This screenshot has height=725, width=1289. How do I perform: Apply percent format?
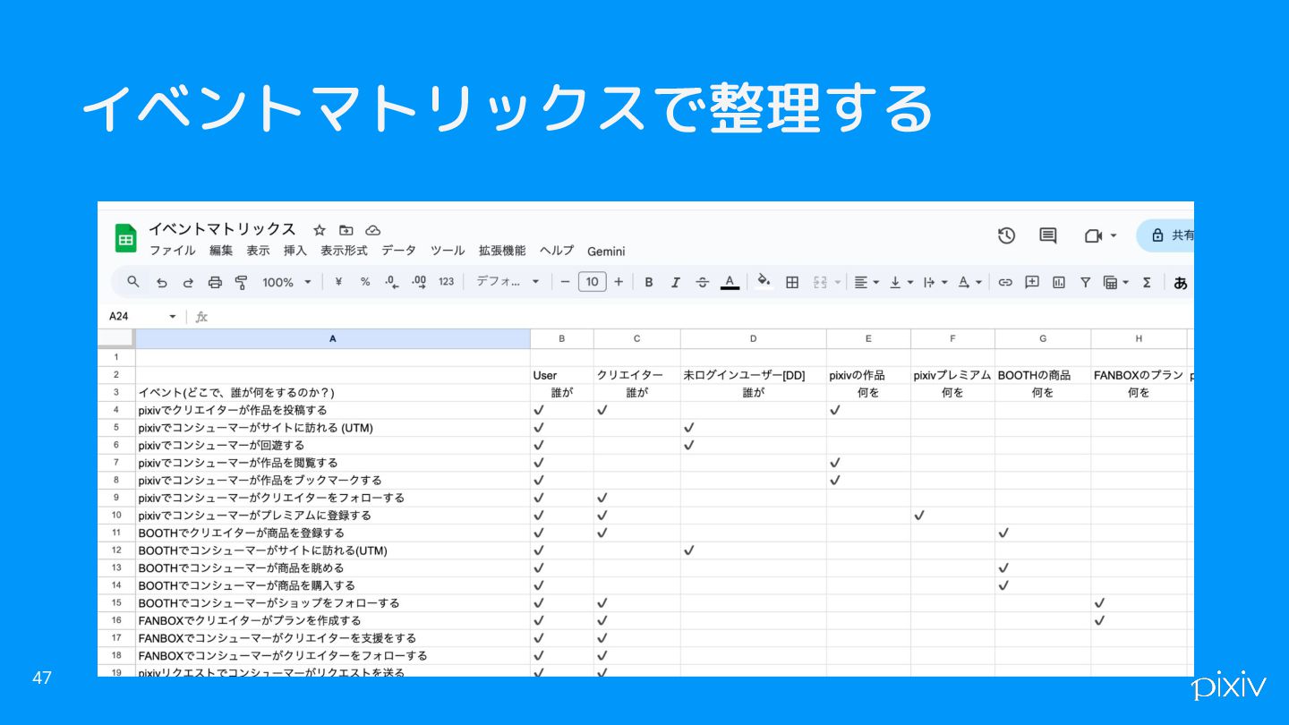[365, 282]
